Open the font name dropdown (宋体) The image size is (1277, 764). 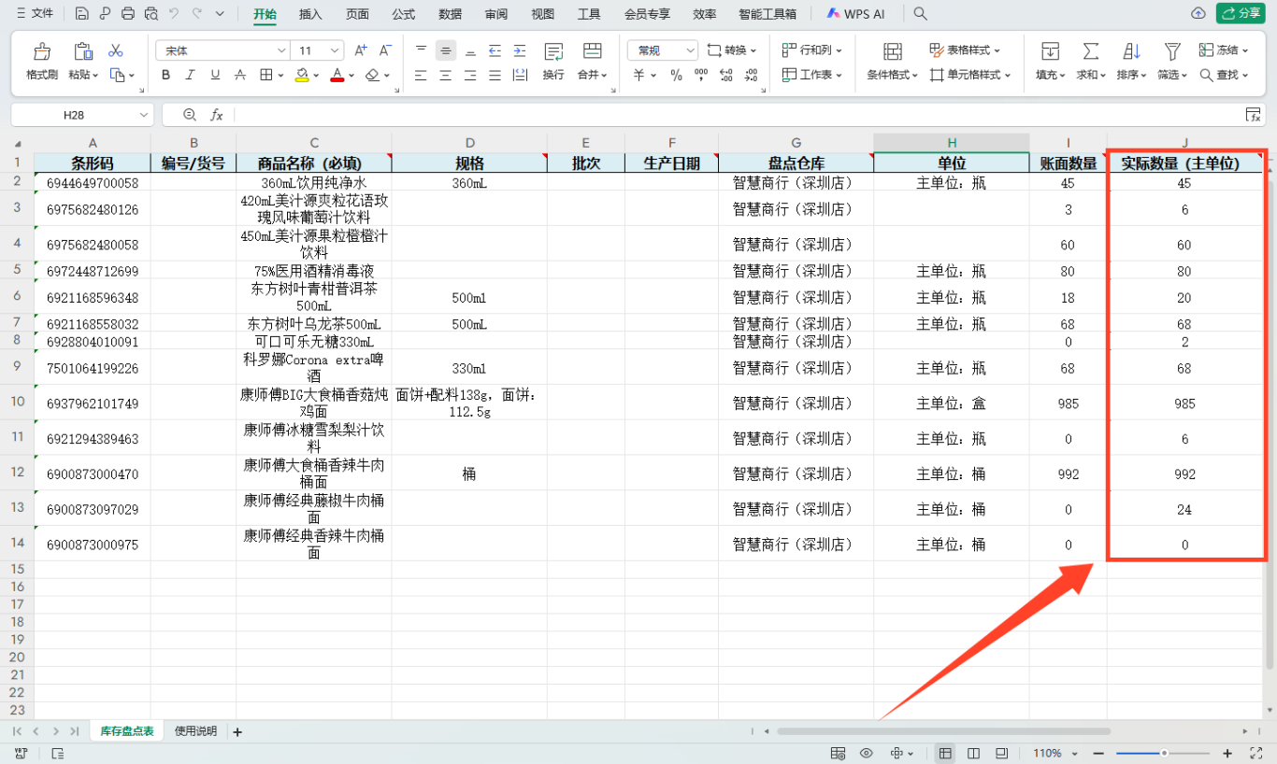tap(281, 50)
